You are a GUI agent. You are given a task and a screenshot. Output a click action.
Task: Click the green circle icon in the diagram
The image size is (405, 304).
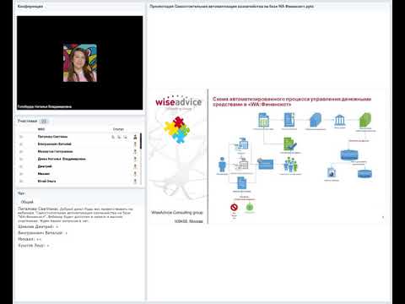(250, 208)
